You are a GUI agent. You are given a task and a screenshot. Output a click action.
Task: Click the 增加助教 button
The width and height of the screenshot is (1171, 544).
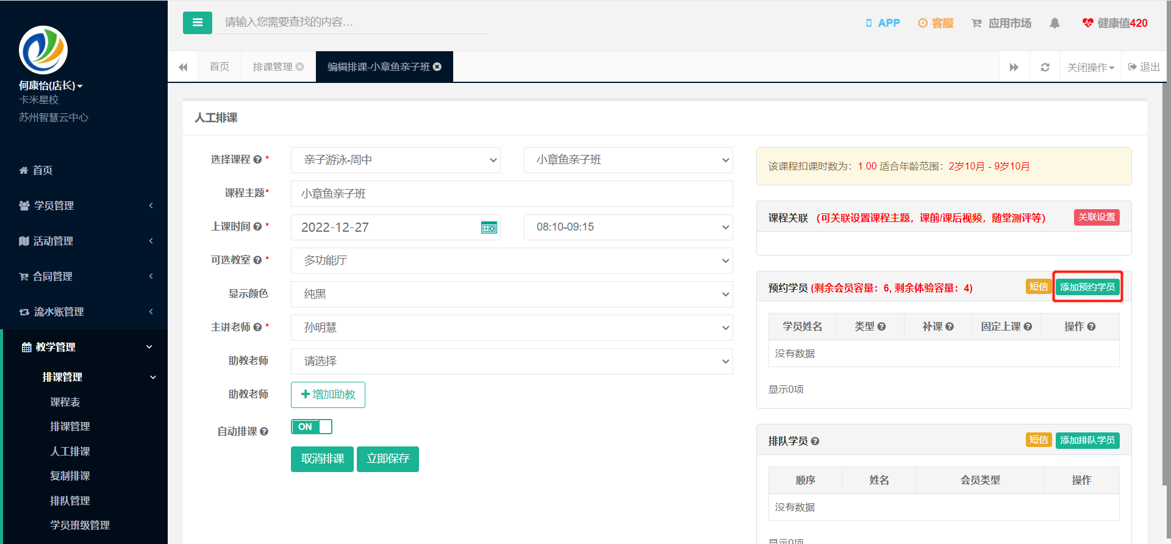click(328, 395)
